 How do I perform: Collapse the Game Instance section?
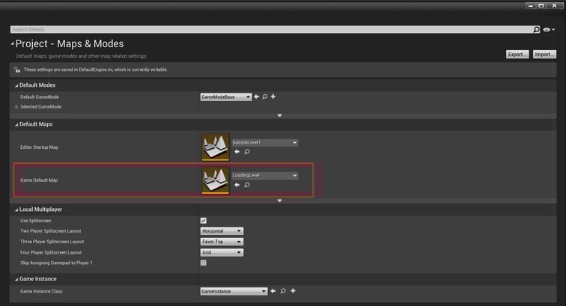pyautogui.click(x=16, y=279)
